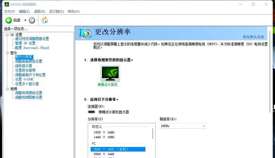The image size is (275, 158).
Task: Click the Forward arrow icon
Action: pos(32,20)
